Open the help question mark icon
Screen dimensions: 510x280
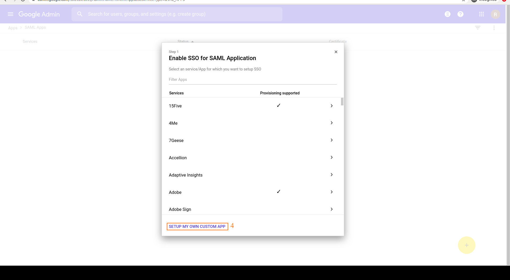click(x=461, y=14)
